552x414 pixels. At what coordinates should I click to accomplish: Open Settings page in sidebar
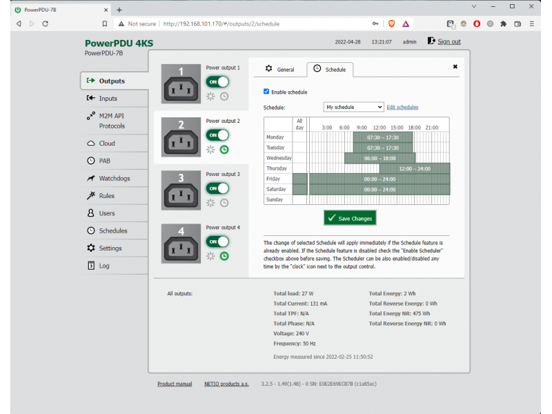(115, 248)
